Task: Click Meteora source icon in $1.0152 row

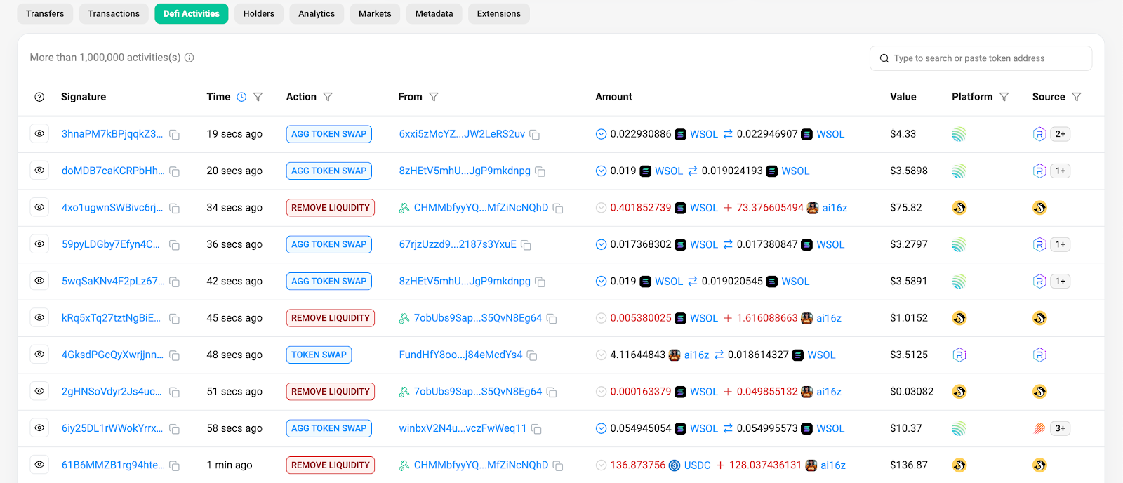Action: 1040,318
